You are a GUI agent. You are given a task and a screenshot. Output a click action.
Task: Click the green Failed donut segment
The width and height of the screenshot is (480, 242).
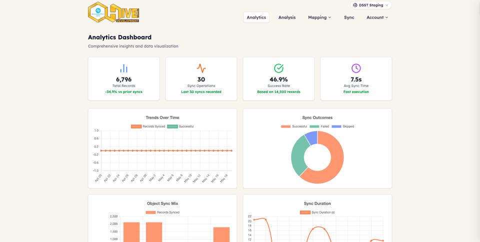click(298, 155)
